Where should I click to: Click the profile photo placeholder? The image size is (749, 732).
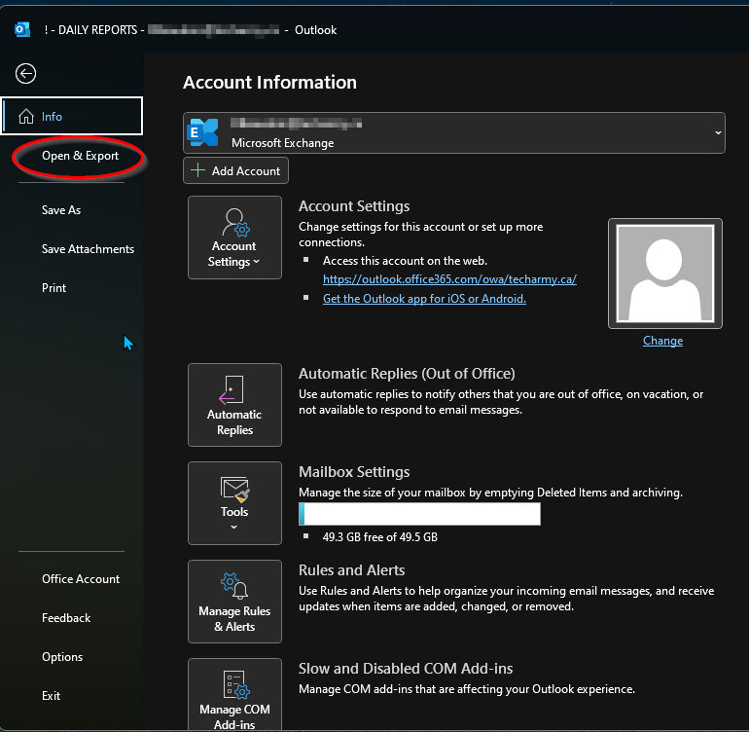tap(665, 274)
